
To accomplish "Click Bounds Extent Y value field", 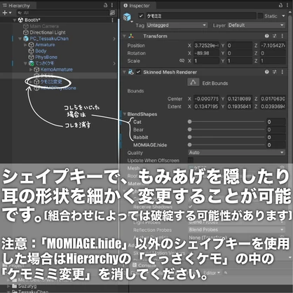I will click(x=240, y=107).
